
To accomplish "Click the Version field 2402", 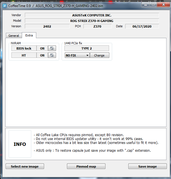I will [47, 26].
